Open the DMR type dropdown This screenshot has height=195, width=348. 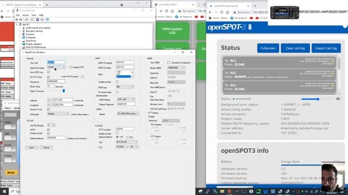coord(125,87)
